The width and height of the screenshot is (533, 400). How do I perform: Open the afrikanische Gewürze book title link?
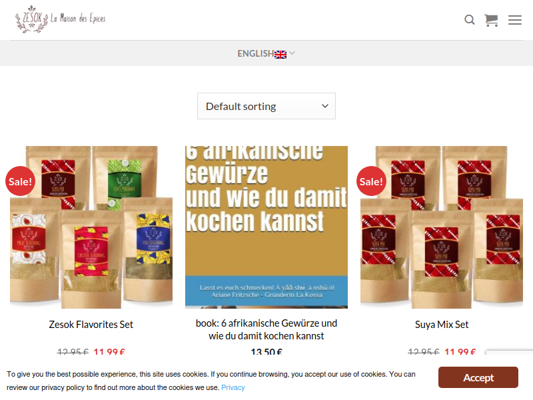266,329
